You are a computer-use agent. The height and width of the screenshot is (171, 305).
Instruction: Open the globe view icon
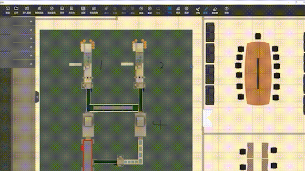pyautogui.click(x=186, y=10)
